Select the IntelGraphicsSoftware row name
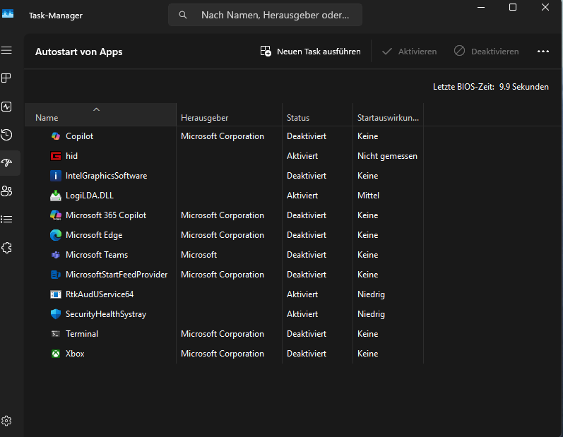Viewport: 563px width, 437px height. 106,176
